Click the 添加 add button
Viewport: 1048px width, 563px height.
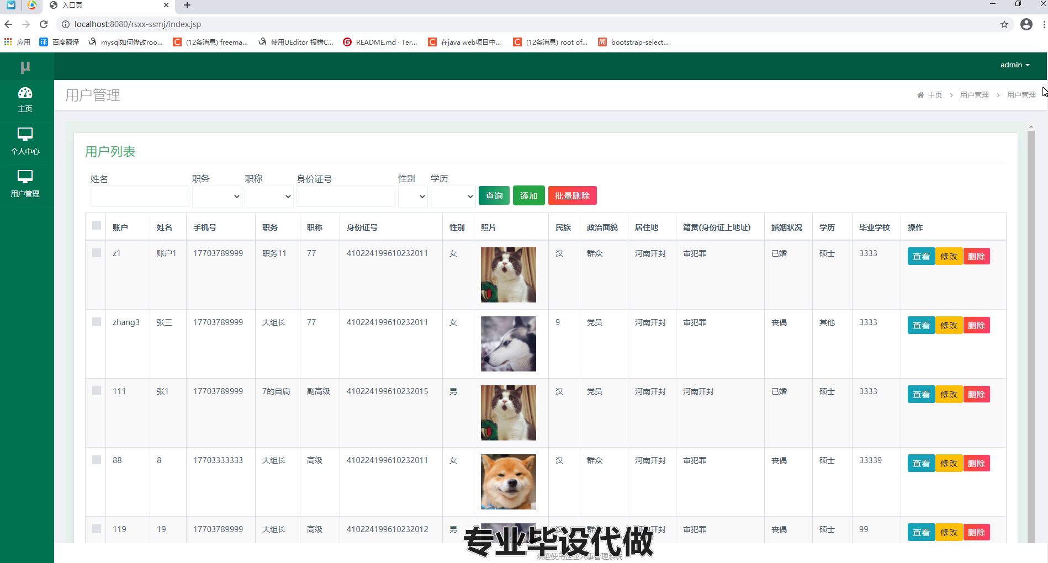point(529,195)
